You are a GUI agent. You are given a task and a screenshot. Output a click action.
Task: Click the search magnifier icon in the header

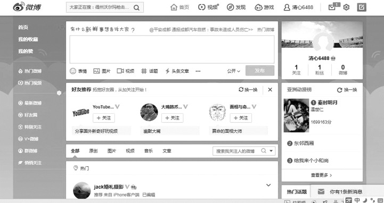pos(137,7)
